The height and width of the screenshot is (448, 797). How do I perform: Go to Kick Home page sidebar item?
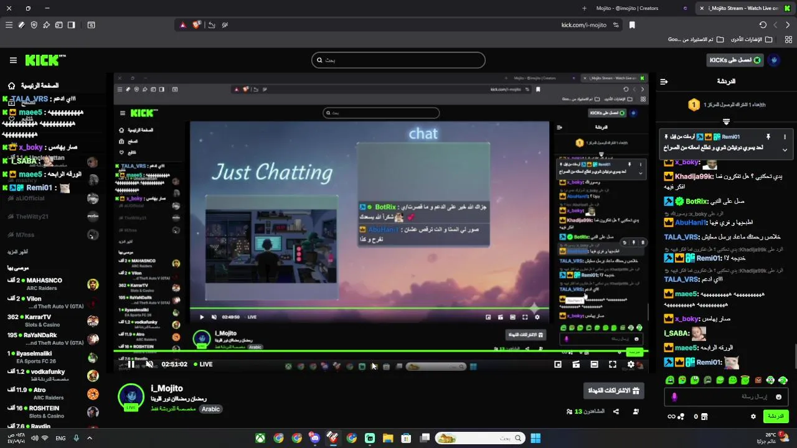[x=34, y=86]
